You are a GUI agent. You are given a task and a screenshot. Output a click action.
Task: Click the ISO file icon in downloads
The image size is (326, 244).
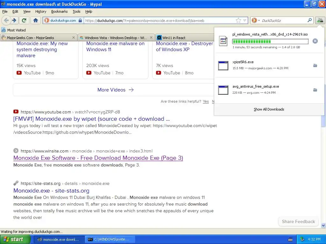point(223,41)
